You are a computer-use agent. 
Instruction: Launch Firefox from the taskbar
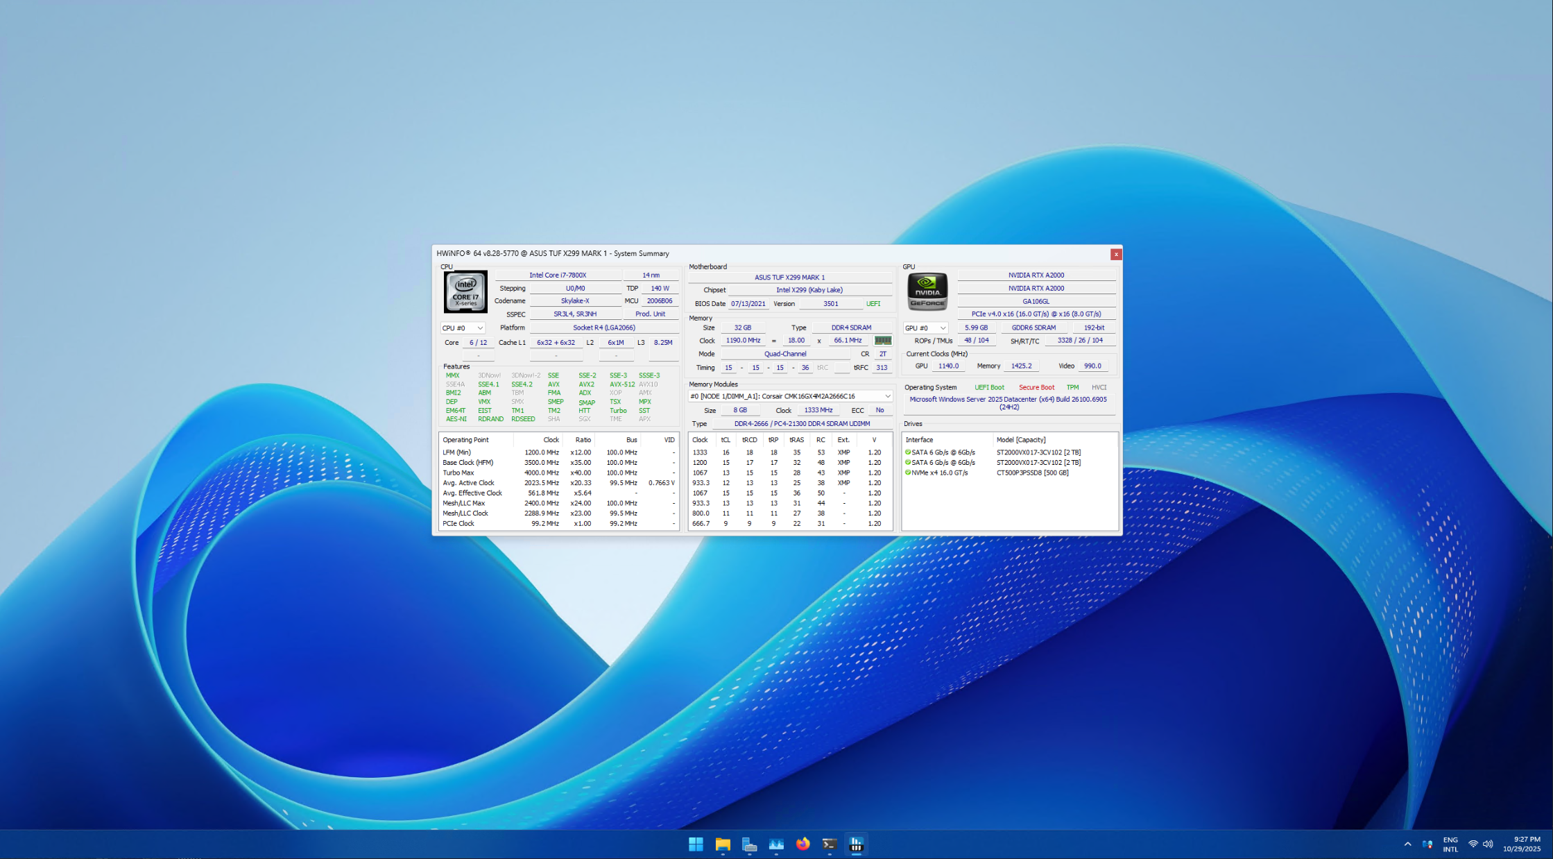[803, 844]
